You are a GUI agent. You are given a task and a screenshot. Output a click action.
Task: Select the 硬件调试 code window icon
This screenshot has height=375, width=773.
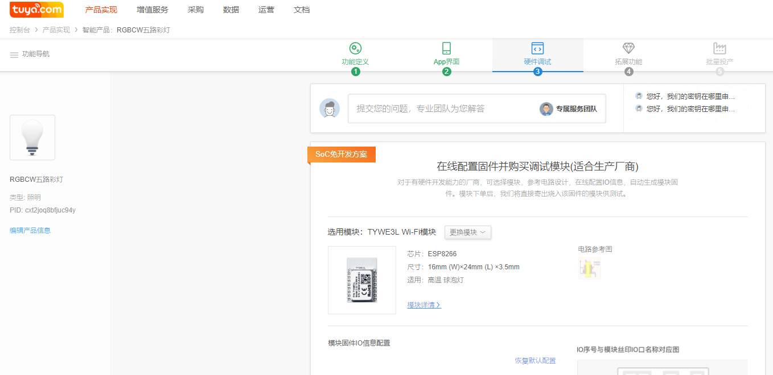(x=537, y=48)
